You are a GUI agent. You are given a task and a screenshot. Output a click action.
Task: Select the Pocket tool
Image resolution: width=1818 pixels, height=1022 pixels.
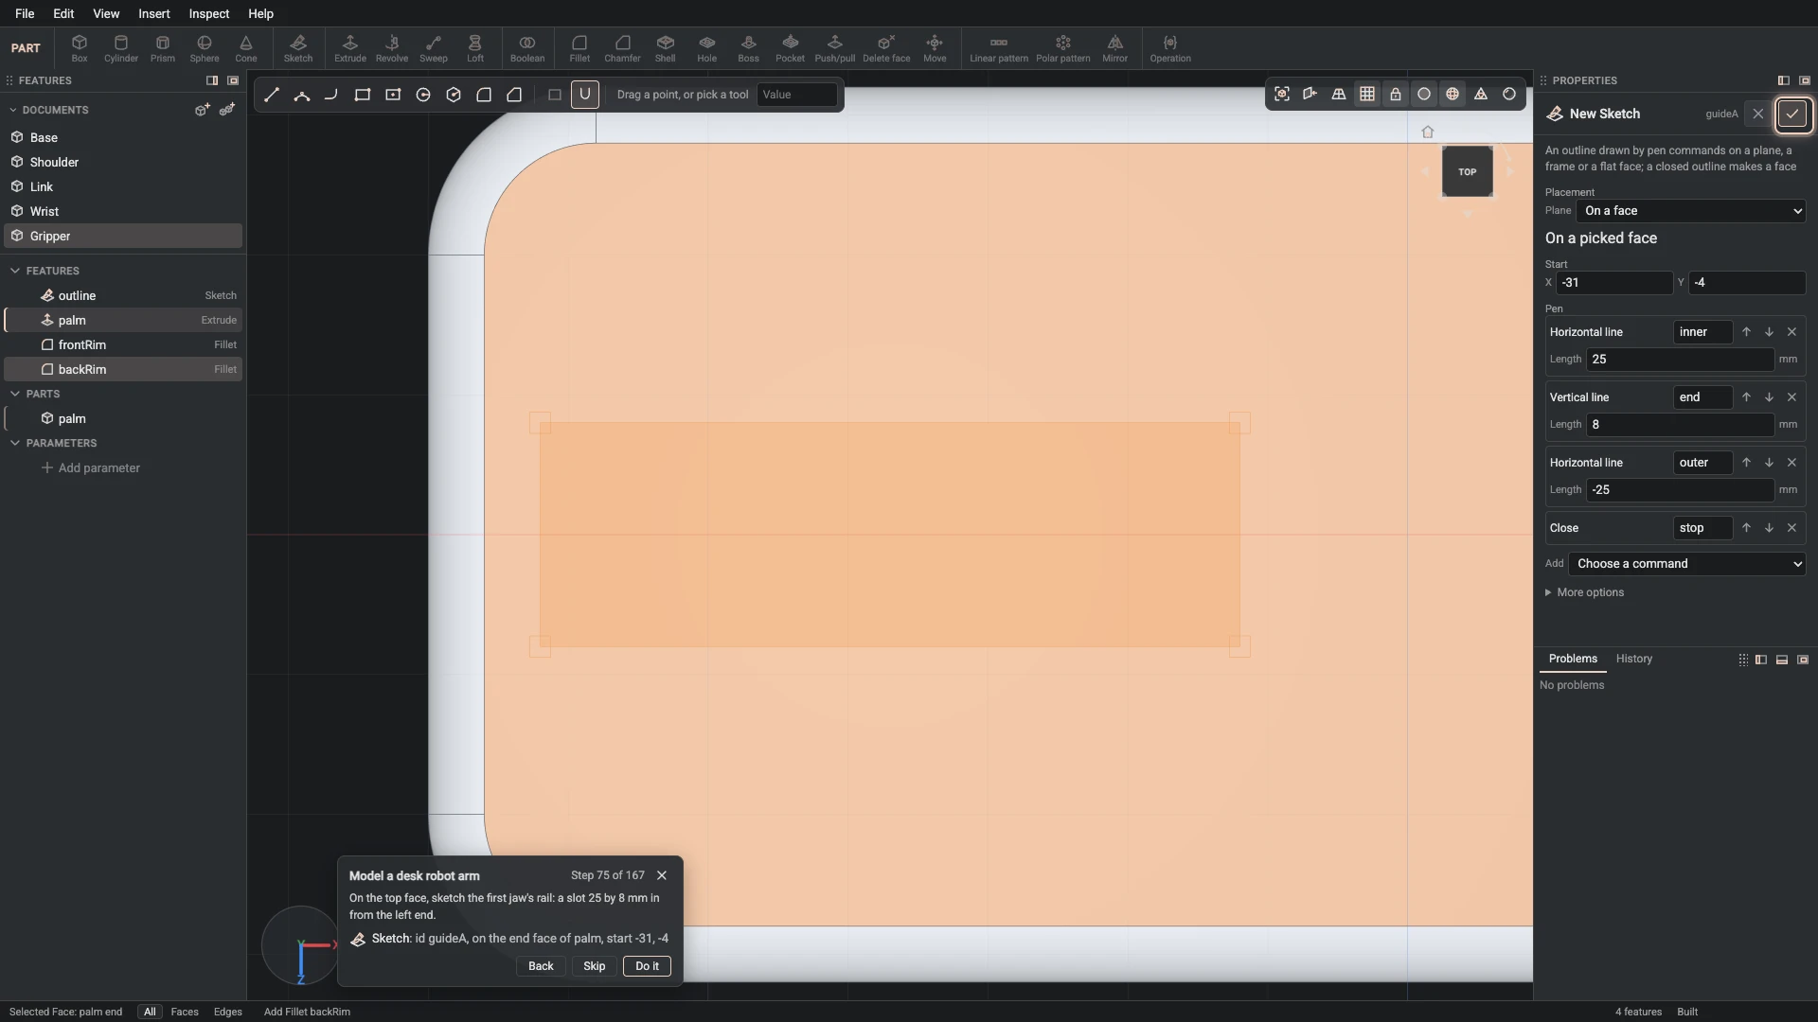click(791, 48)
